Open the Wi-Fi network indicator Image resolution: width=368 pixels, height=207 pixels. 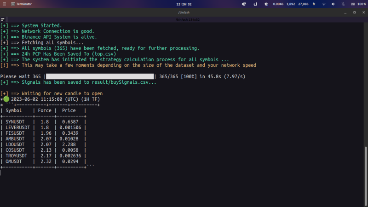325,4
